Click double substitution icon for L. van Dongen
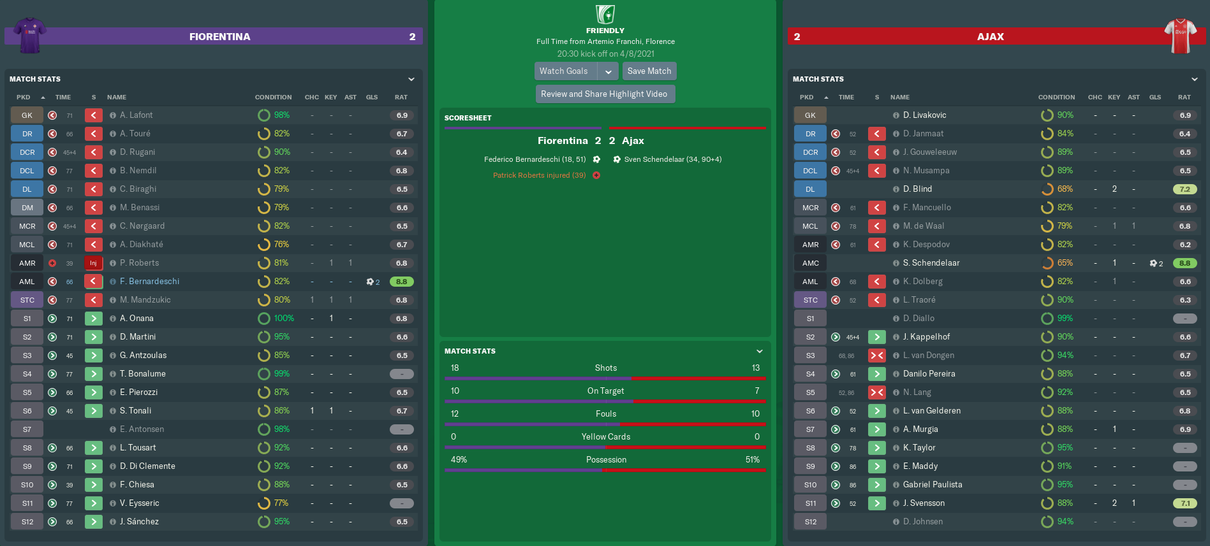Screen dimensions: 1210x546 (x=876, y=356)
